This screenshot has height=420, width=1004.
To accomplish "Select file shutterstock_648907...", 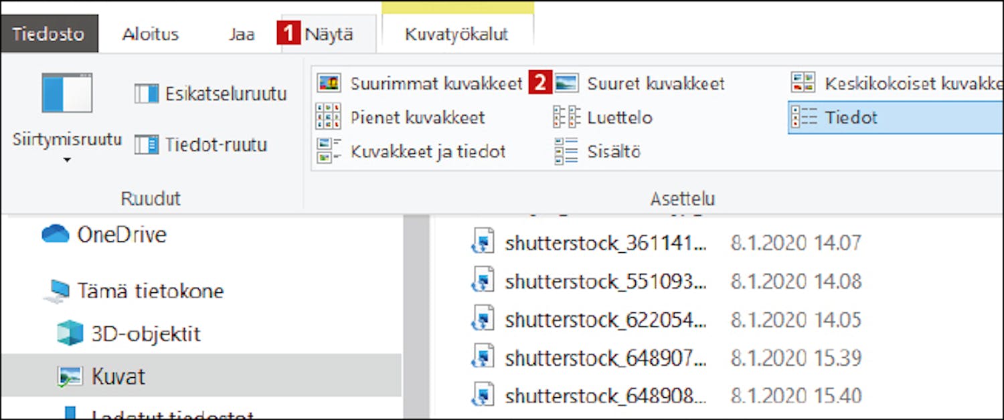I will click(x=606, y=357).
